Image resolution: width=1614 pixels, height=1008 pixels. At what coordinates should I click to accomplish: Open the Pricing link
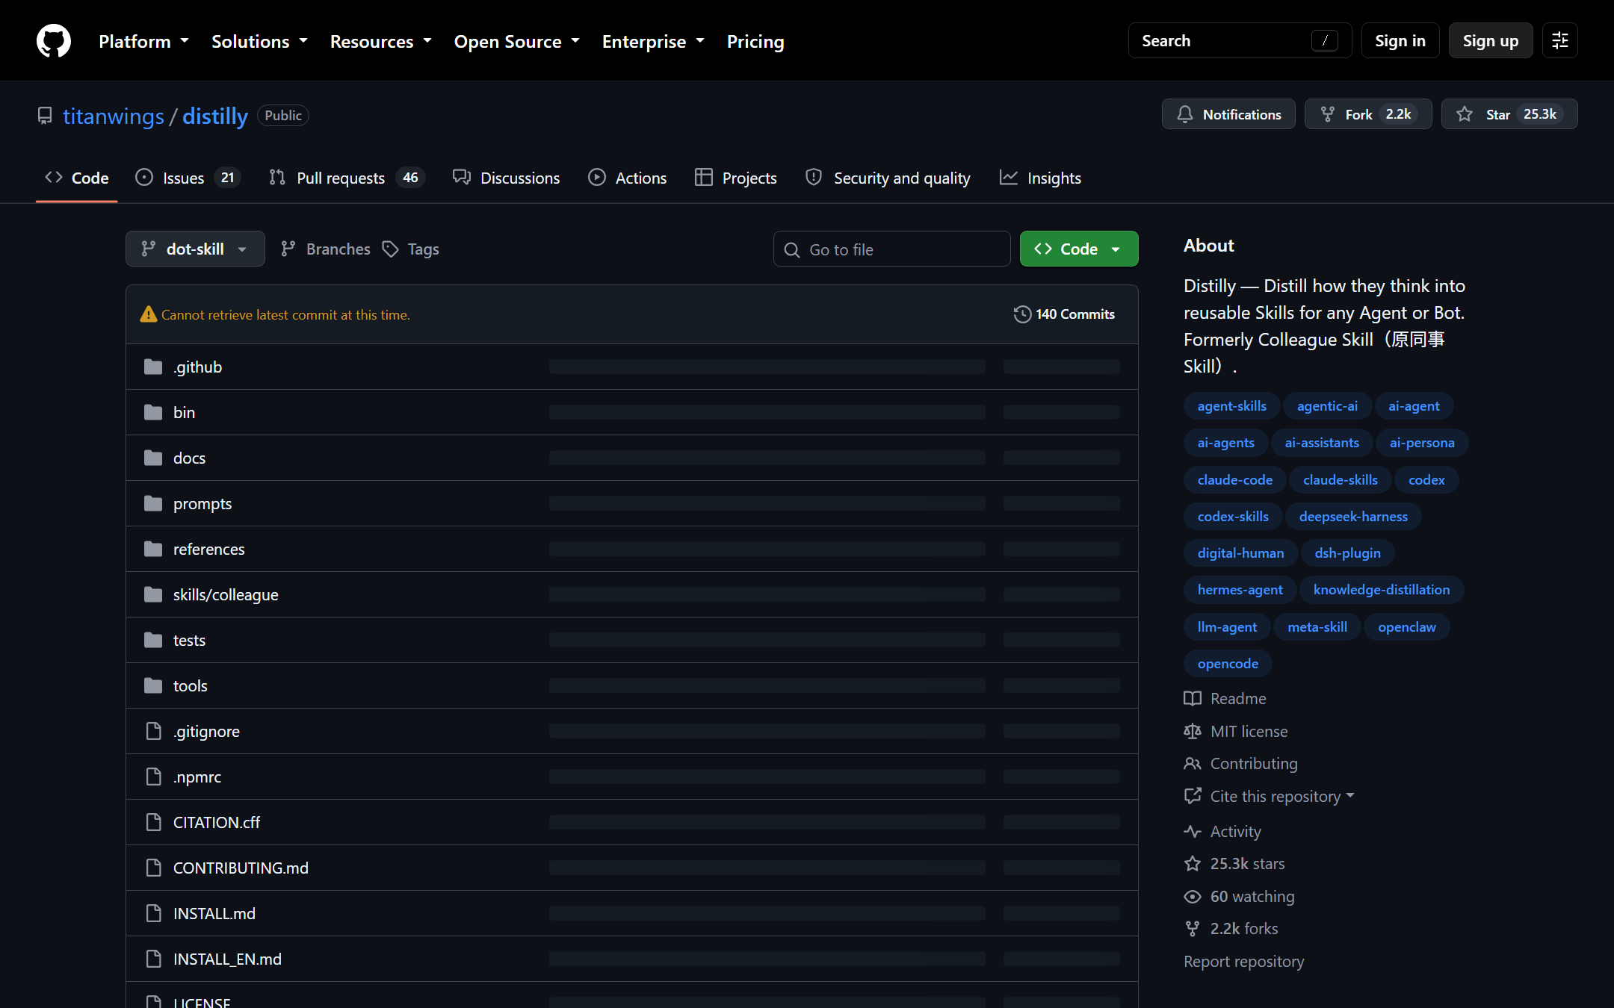coord(755,41)
